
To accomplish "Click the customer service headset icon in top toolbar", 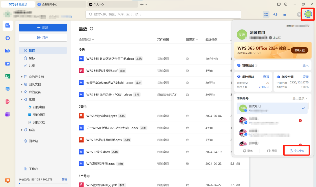I will point(275,14).
